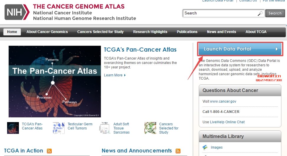
Task: Click the magnifying glass icon in search box
Action: pyautogui.click(x=260, y=14)
